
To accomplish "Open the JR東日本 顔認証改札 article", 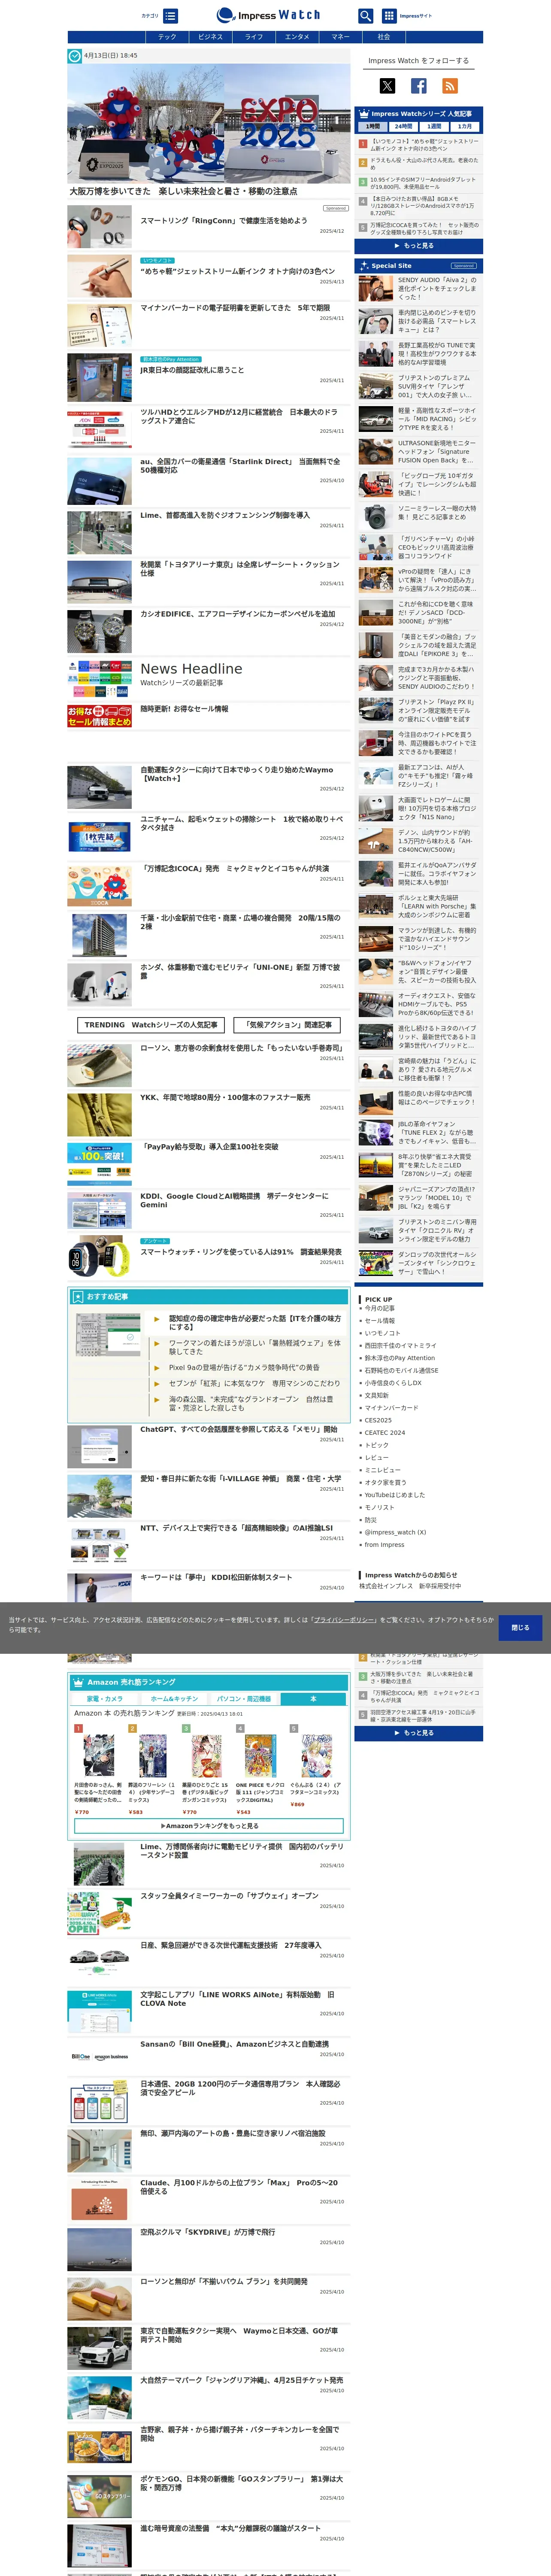I will pos(192,370).
